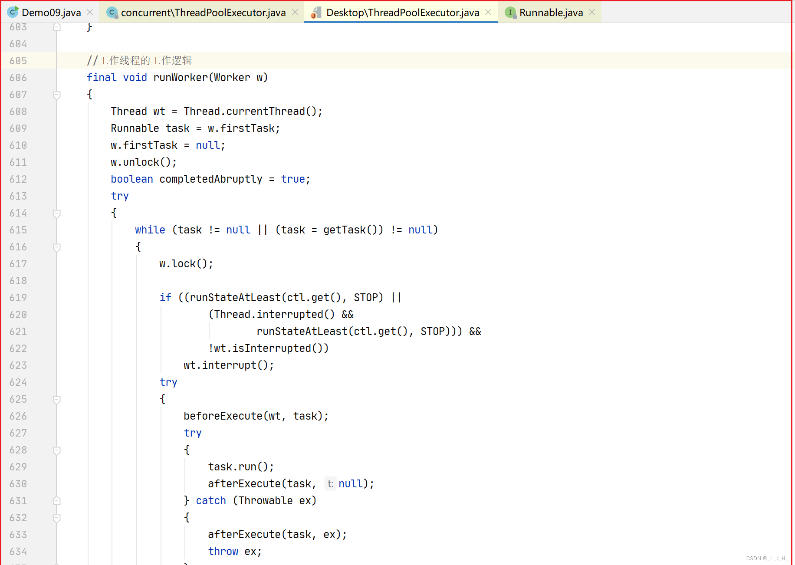The width and height of the screenshot is (795, 565).
Task: Click line number 629 in the gutter
Action: click(18, 467)
